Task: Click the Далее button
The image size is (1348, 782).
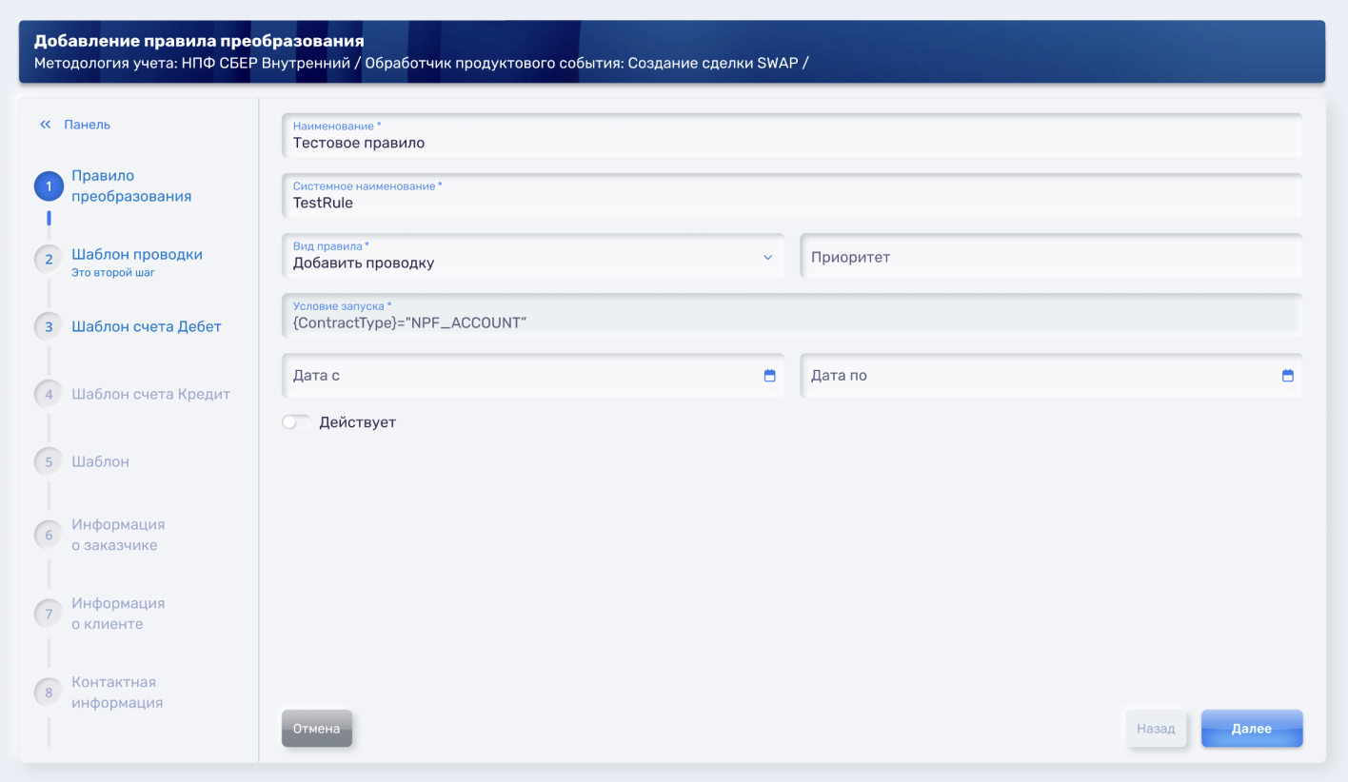Action: pyautogui.click(x=1252, y=729)
